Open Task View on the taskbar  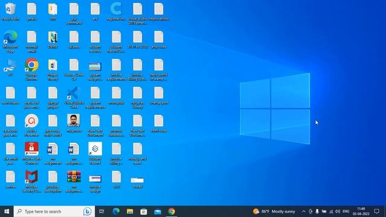pos(101,212)
